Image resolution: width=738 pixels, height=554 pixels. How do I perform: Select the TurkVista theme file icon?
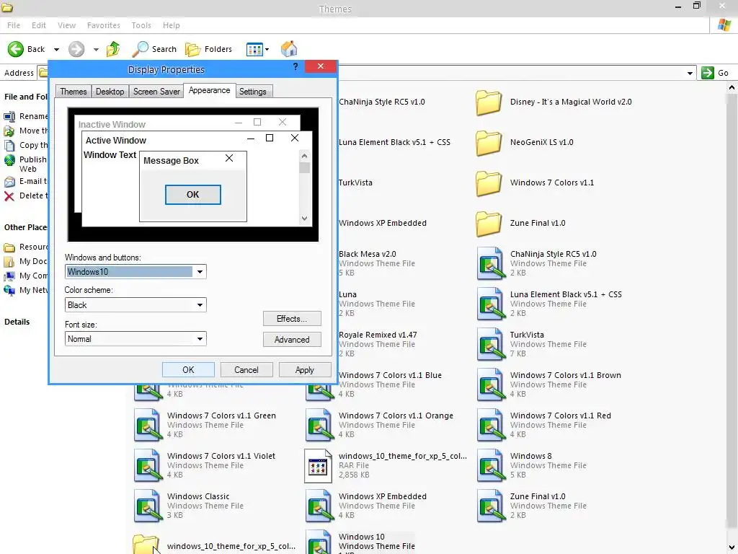(491, 345)
